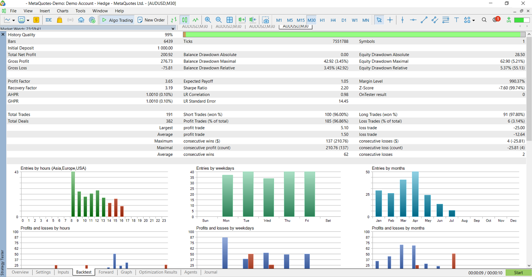Expand the chart type dropdown arrow
532x277 pixels.
point(14,20)
